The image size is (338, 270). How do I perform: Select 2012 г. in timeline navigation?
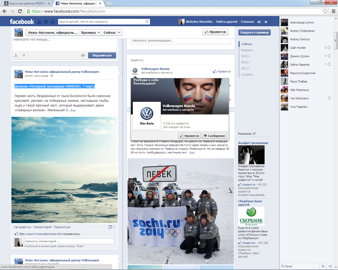click(246, 62)
